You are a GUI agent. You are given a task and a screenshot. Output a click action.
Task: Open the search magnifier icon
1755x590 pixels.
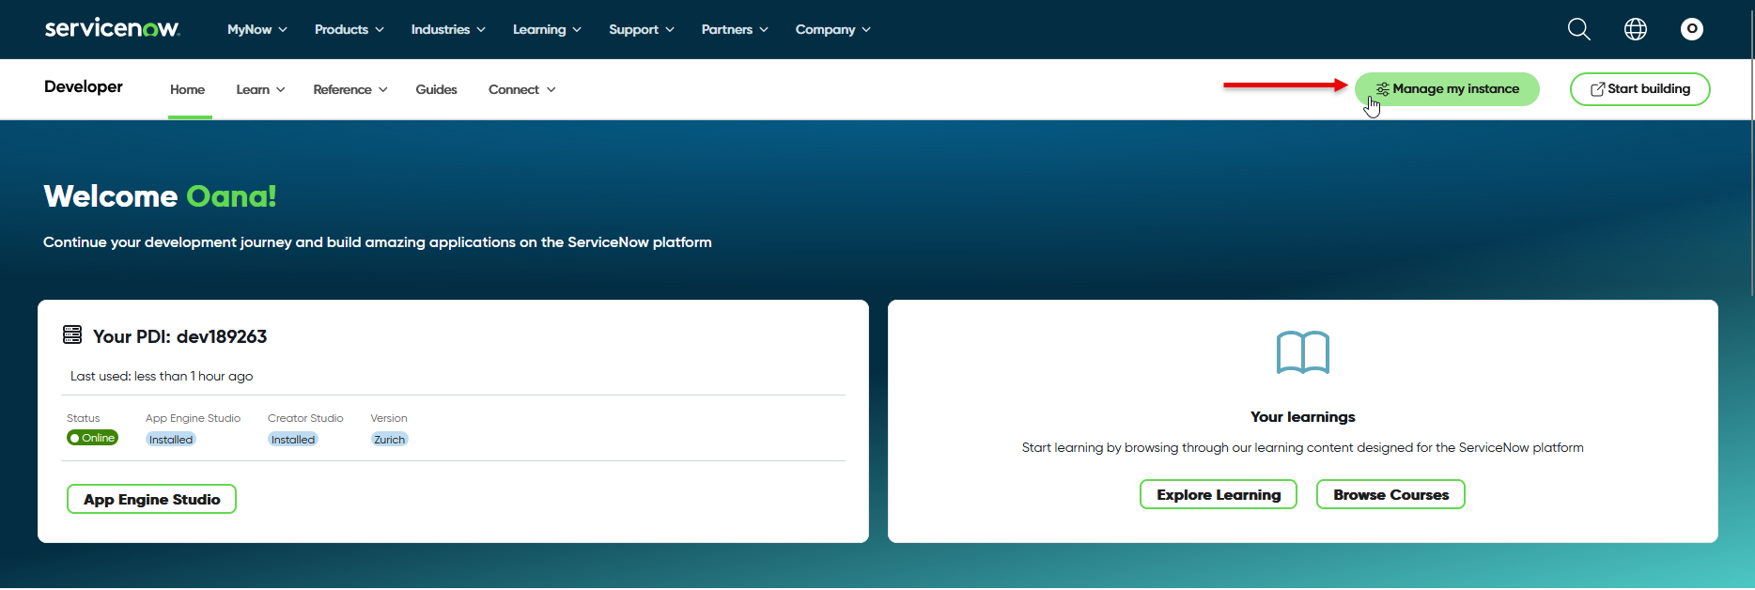click(x=1578, y=29)
